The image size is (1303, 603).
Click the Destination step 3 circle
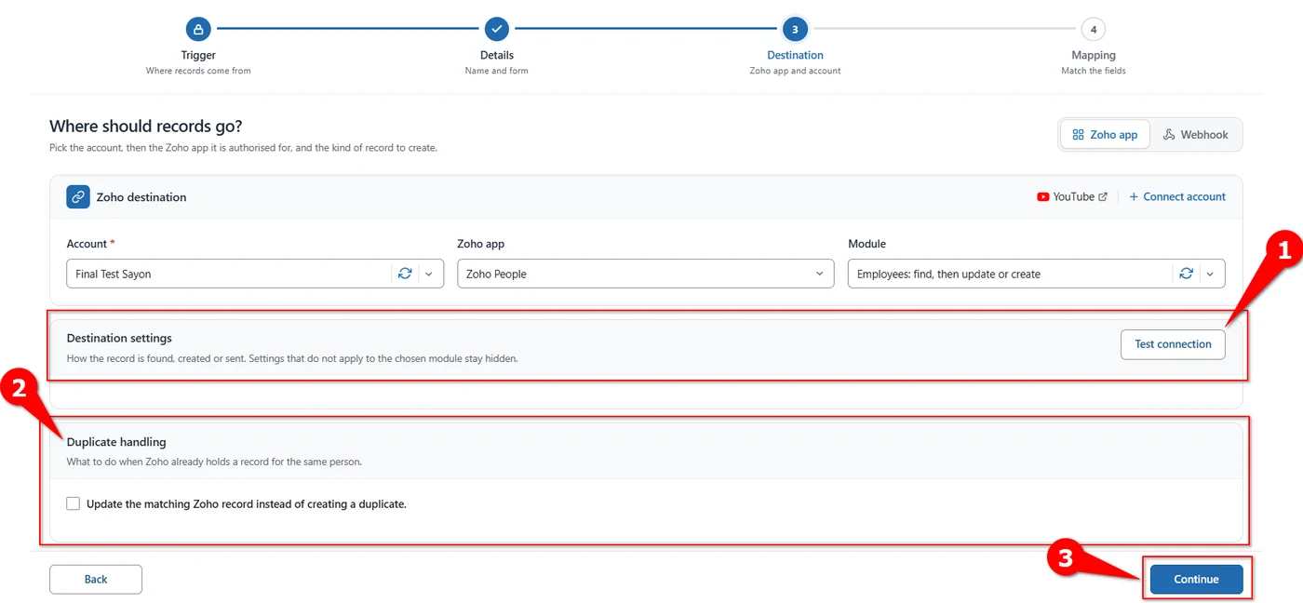(x=795, y=29)
